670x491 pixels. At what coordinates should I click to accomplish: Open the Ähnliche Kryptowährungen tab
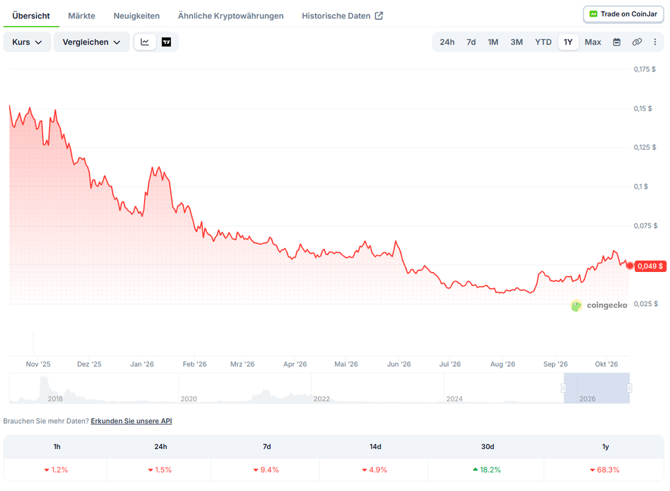point(231,16)
